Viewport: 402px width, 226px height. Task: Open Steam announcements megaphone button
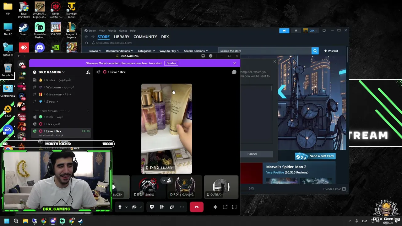coord(284,31)
